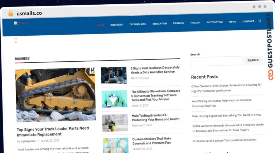
Task: Select the Automotive nav link
Action: (214, 22)
